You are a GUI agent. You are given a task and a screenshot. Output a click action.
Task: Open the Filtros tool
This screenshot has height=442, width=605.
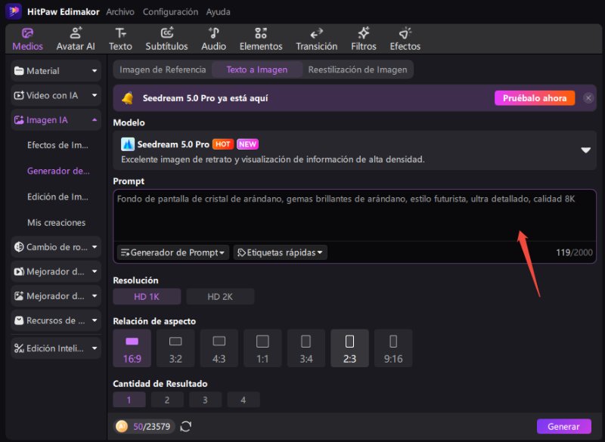tap(364, 39)
